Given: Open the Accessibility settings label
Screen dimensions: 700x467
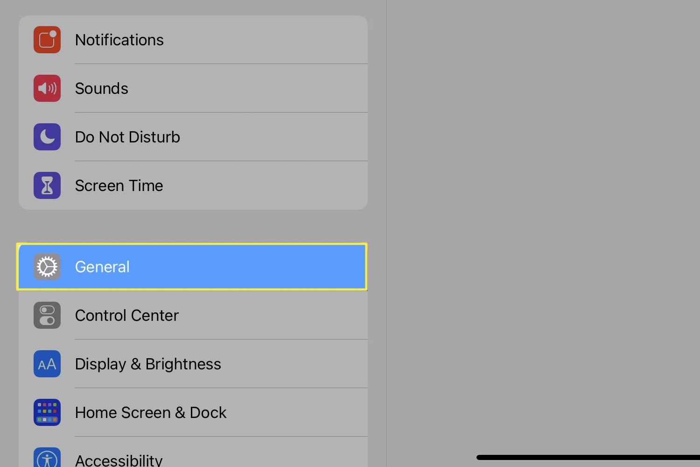Looking at the screenshot, I should click(119, 460).
